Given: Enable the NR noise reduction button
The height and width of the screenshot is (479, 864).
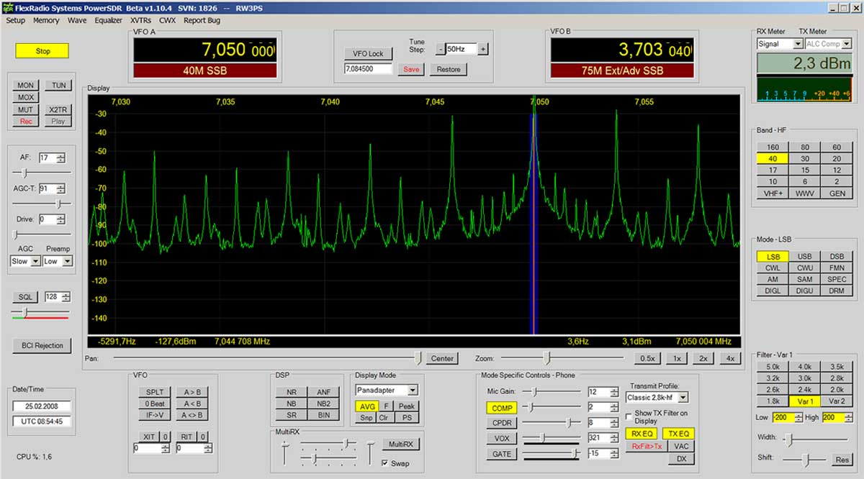Looking at the screenshot, I should pyautogui.click(x=290, y=392).
